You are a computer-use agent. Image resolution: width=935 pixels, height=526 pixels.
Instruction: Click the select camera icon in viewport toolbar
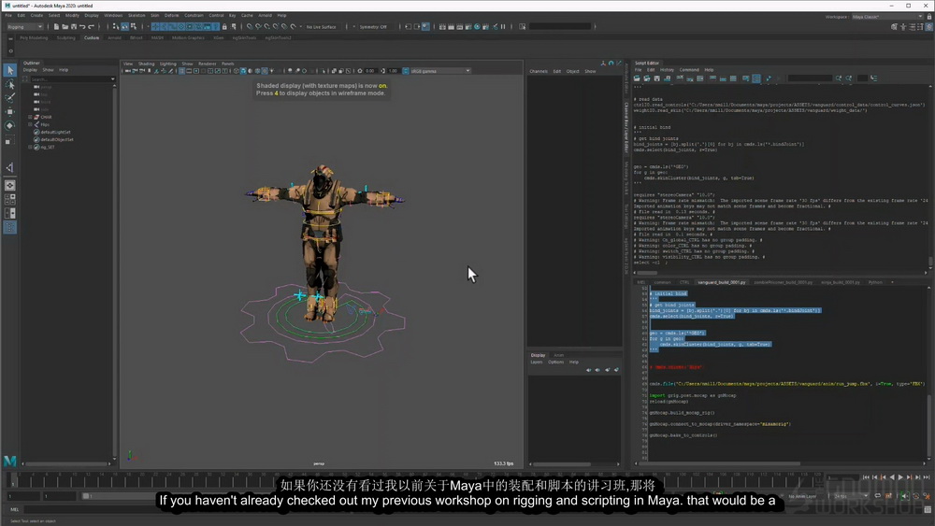pyautogui.click(x=127, y=71)
